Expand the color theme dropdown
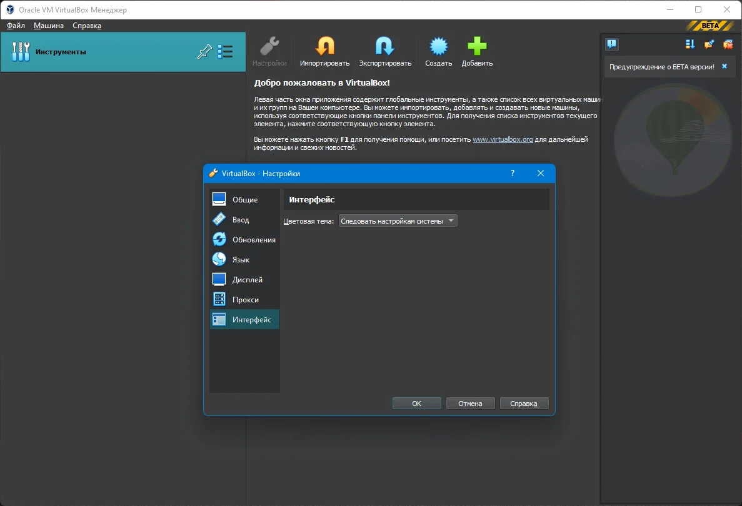 [398, 221]
